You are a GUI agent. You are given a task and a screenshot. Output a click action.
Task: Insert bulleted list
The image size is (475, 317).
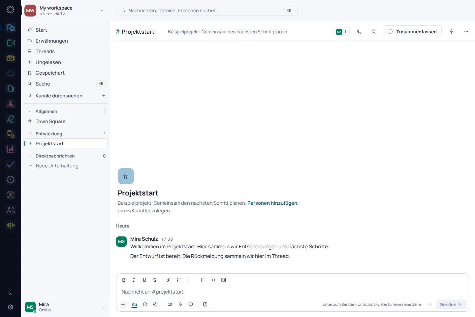coord(189,280)
